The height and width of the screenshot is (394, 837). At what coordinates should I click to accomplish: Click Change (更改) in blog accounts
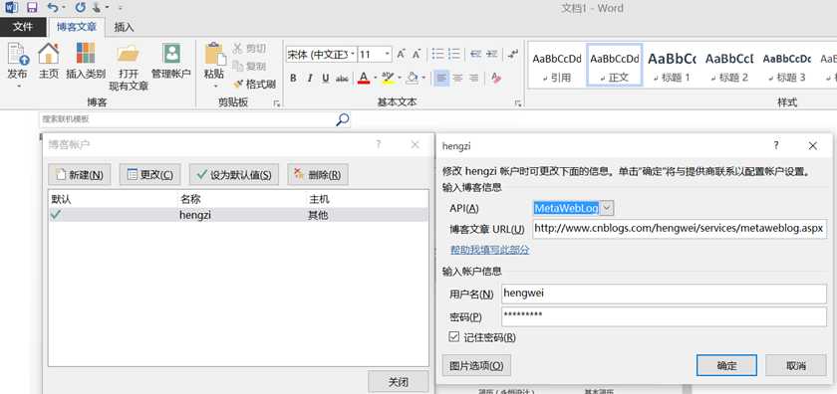tap(150, 175)
